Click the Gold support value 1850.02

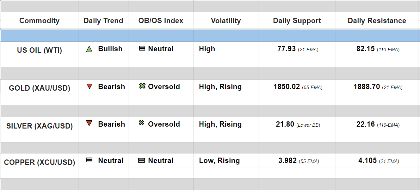287,87
